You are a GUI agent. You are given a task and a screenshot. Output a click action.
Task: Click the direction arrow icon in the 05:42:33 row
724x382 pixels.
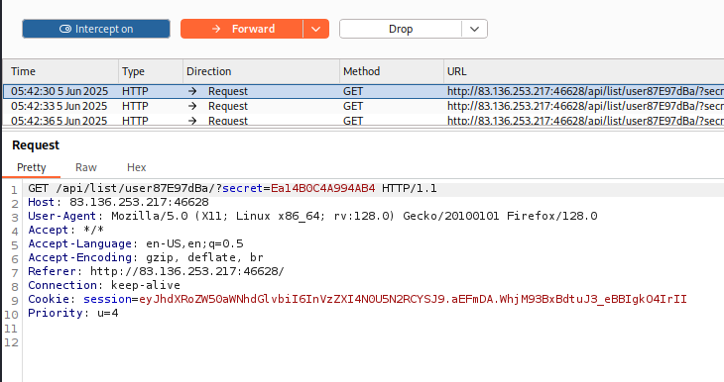[x=192, y=106]
